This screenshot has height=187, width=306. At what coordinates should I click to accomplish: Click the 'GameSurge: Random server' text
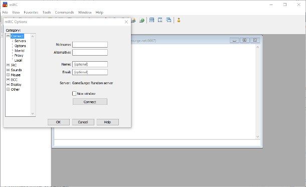pos(92,83)
